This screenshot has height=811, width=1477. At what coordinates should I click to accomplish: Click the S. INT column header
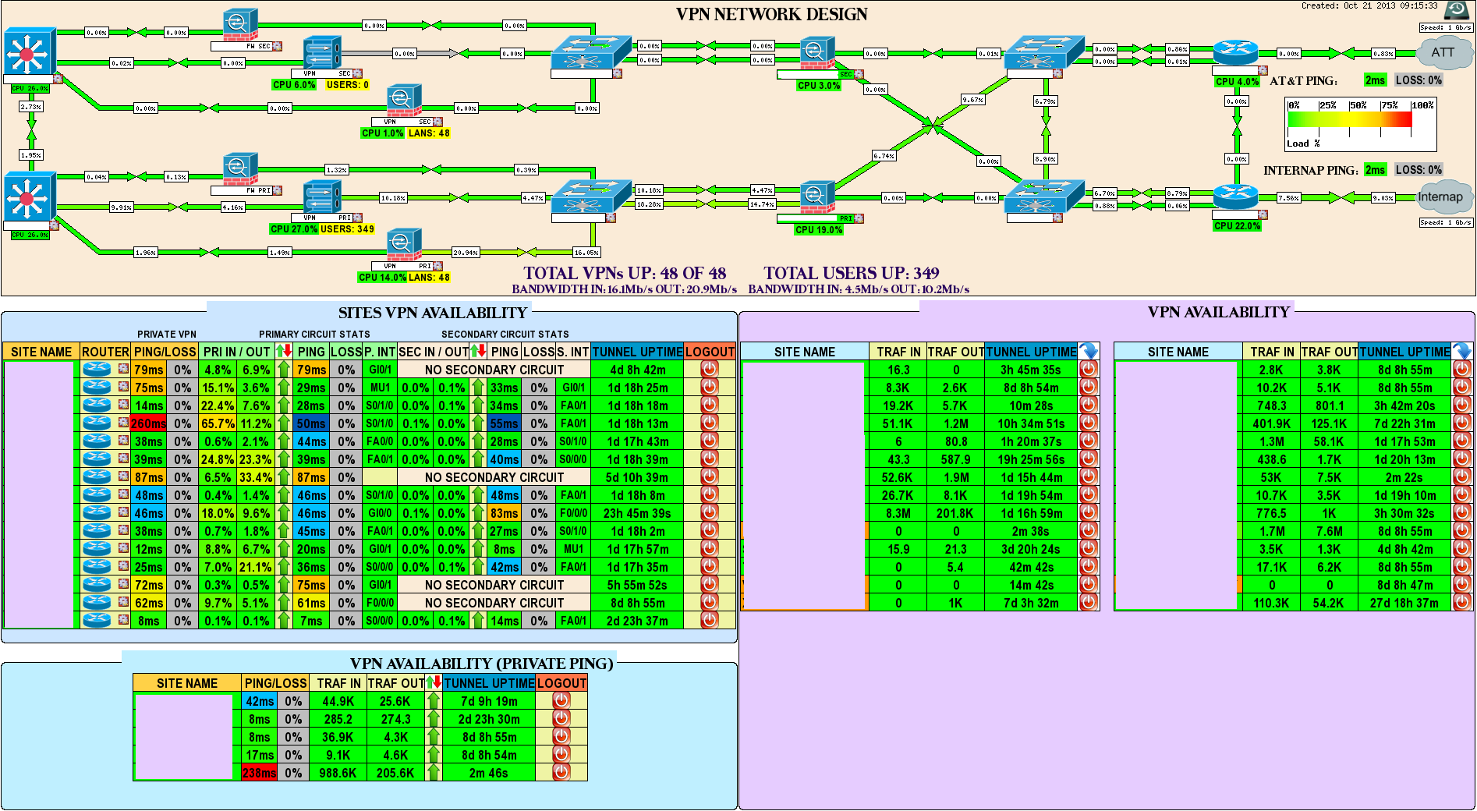[x=573, y=352]
